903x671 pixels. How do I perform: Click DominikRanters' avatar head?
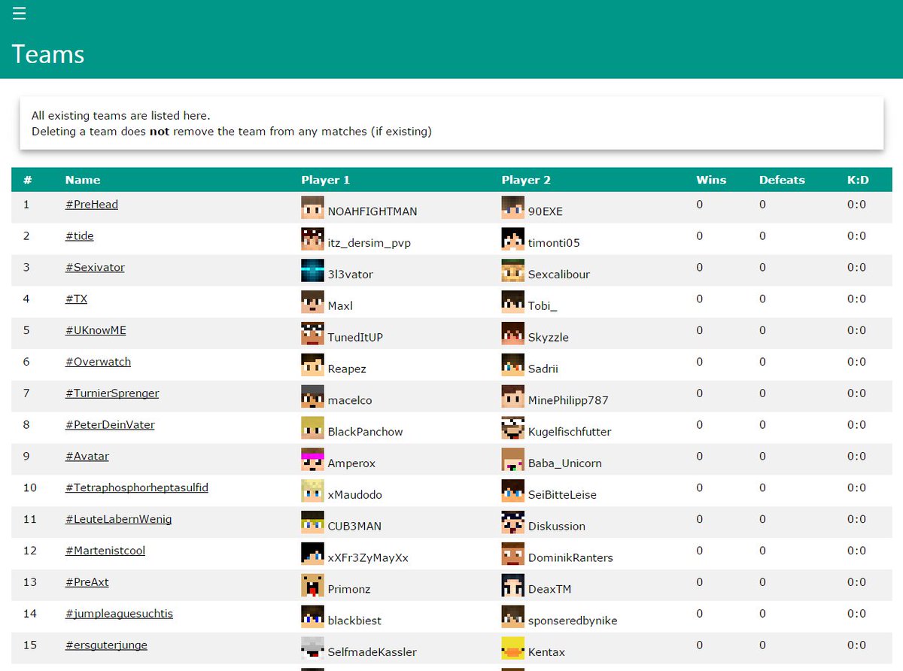pyautogui.click(x=512, y=554)
